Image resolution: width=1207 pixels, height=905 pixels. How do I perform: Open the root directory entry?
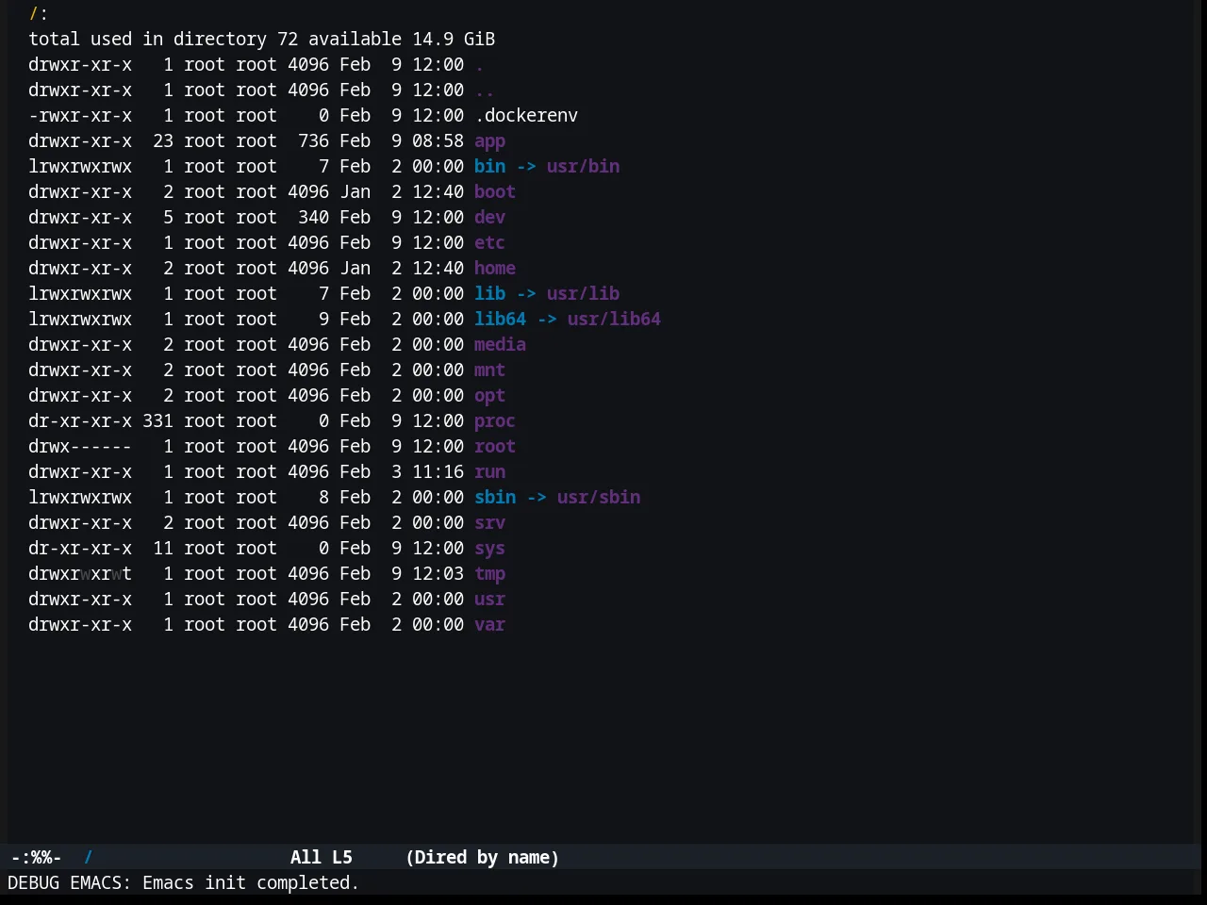(x=495, y=446)
